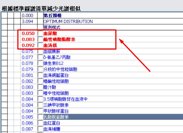Select the 0.050 similarity value
Screen dimensions: 183x133
(x=28, y=33)
